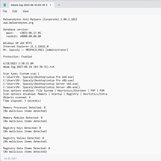161x161 pixels.
Task: Open the File menu
Action: pos(5,11)
